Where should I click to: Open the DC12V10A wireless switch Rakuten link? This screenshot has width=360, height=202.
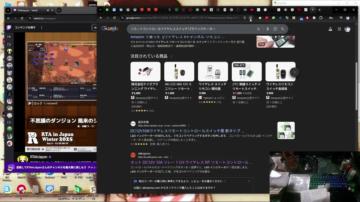pyautogui.click(x=187, y=131)
